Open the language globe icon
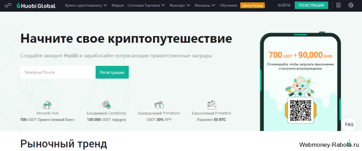Image resolution: width=362 pixels, height=151 pixels. pyautogui.click(x=351, y=5)
